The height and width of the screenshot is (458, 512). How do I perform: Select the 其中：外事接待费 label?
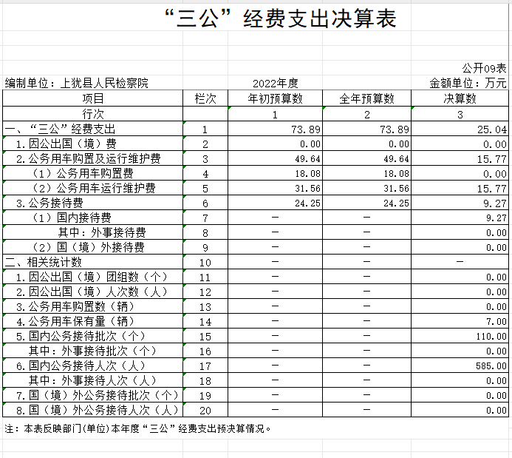pyautogui.click(x=102, y=232)
